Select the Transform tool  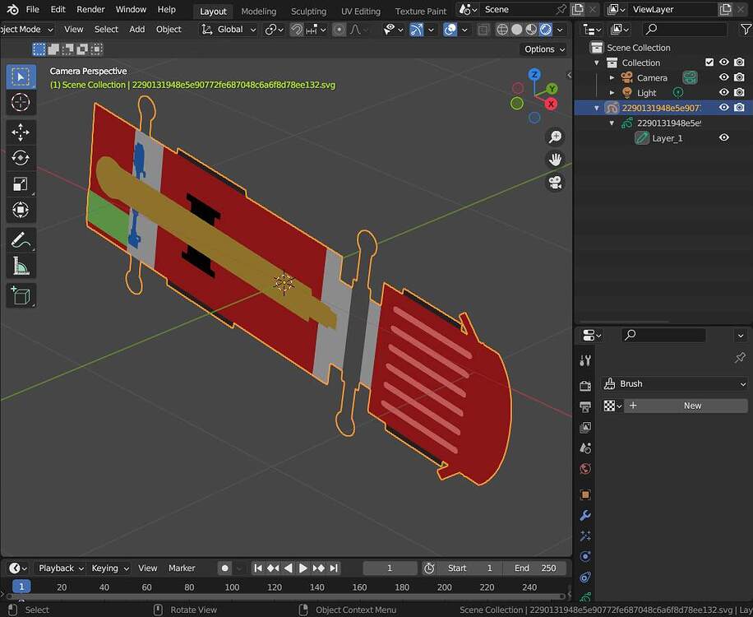[21, 210]
